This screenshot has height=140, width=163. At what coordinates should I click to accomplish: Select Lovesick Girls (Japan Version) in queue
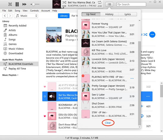pyautogui.click(x=108, y=61)
